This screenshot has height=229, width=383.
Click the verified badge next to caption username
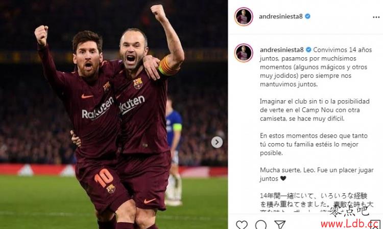308,50
